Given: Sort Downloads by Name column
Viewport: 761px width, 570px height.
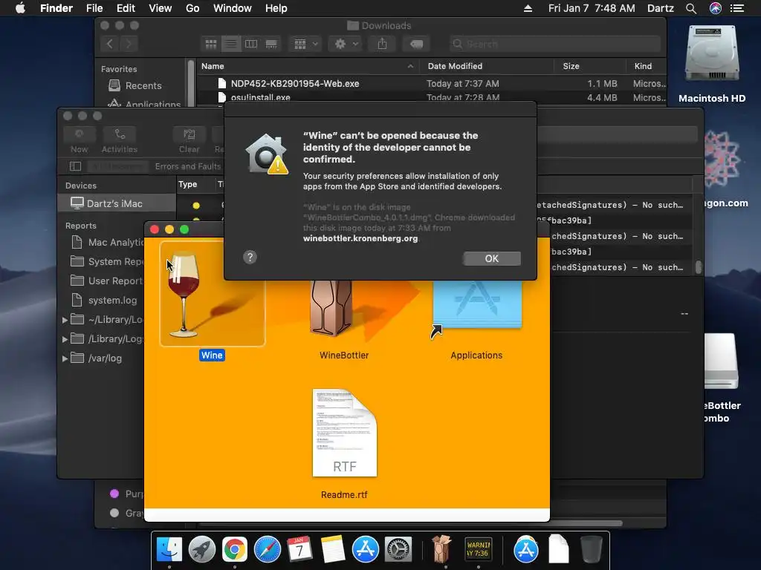Looking at the screenshot, I should (308, 66).
